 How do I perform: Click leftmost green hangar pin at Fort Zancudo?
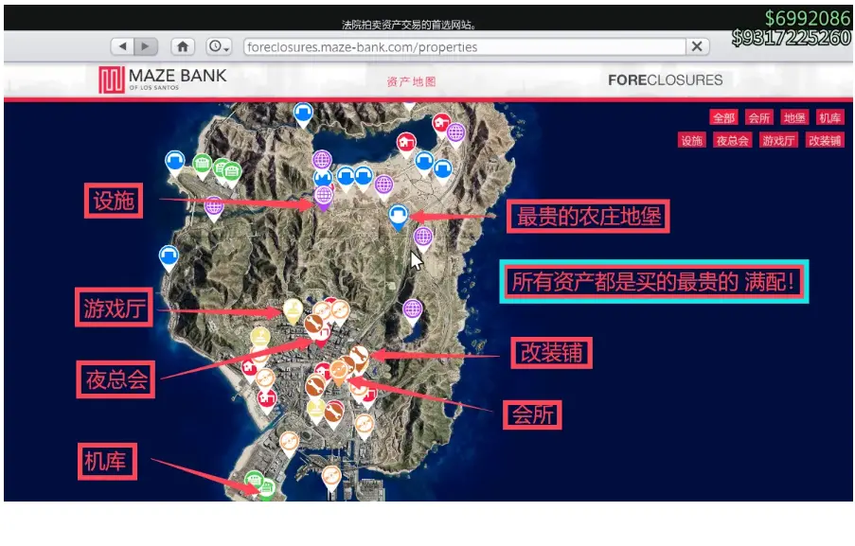[x=203, y=165]
